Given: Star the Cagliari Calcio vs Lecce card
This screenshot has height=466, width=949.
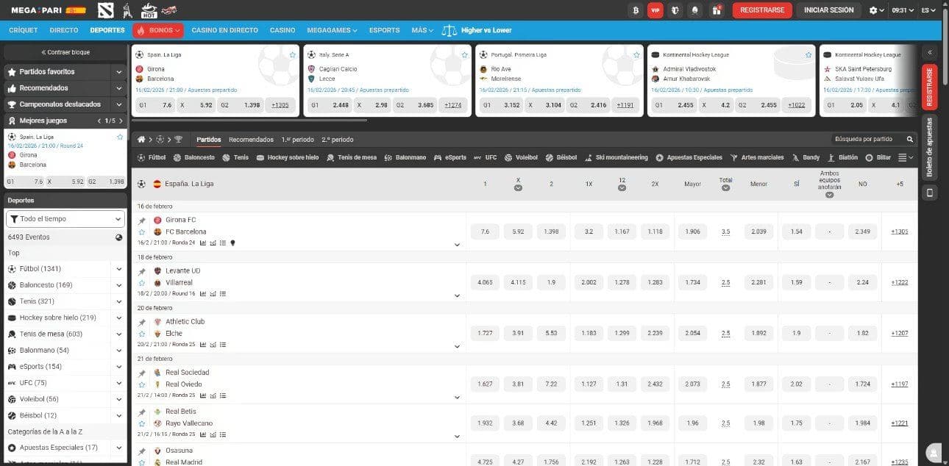Looking at the screenshot, I should click(x=464, y=55).
